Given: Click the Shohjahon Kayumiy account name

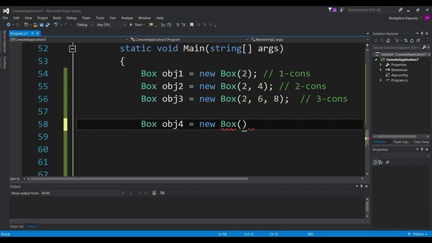Looking at the screenshot, I should 403,18.
